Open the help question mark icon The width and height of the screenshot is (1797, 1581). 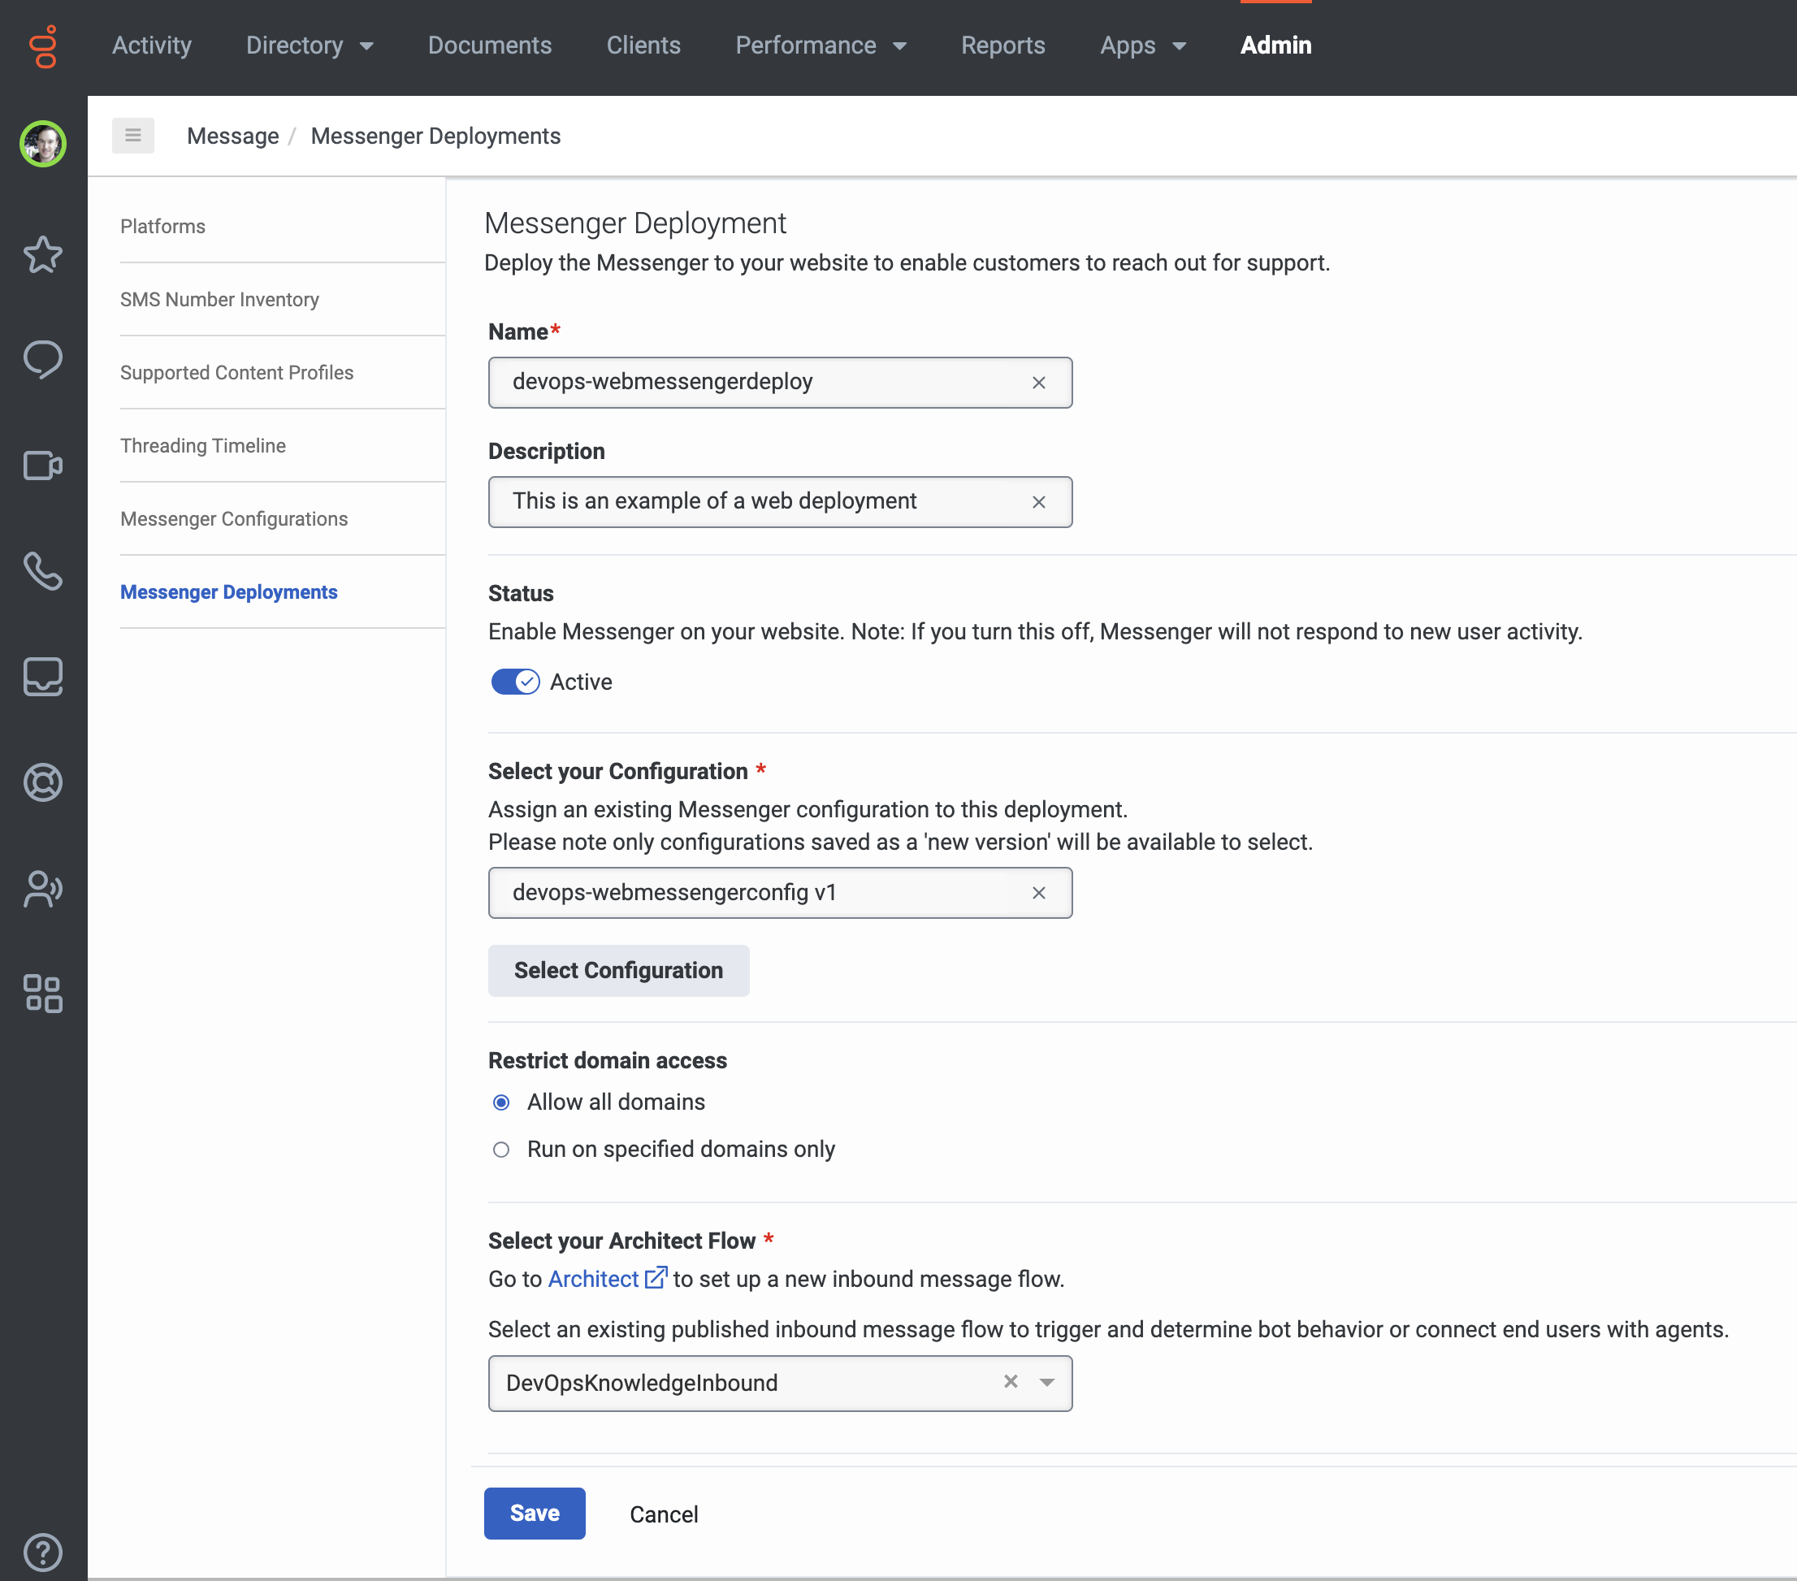pyautogui.click(x=42, y=1551)
